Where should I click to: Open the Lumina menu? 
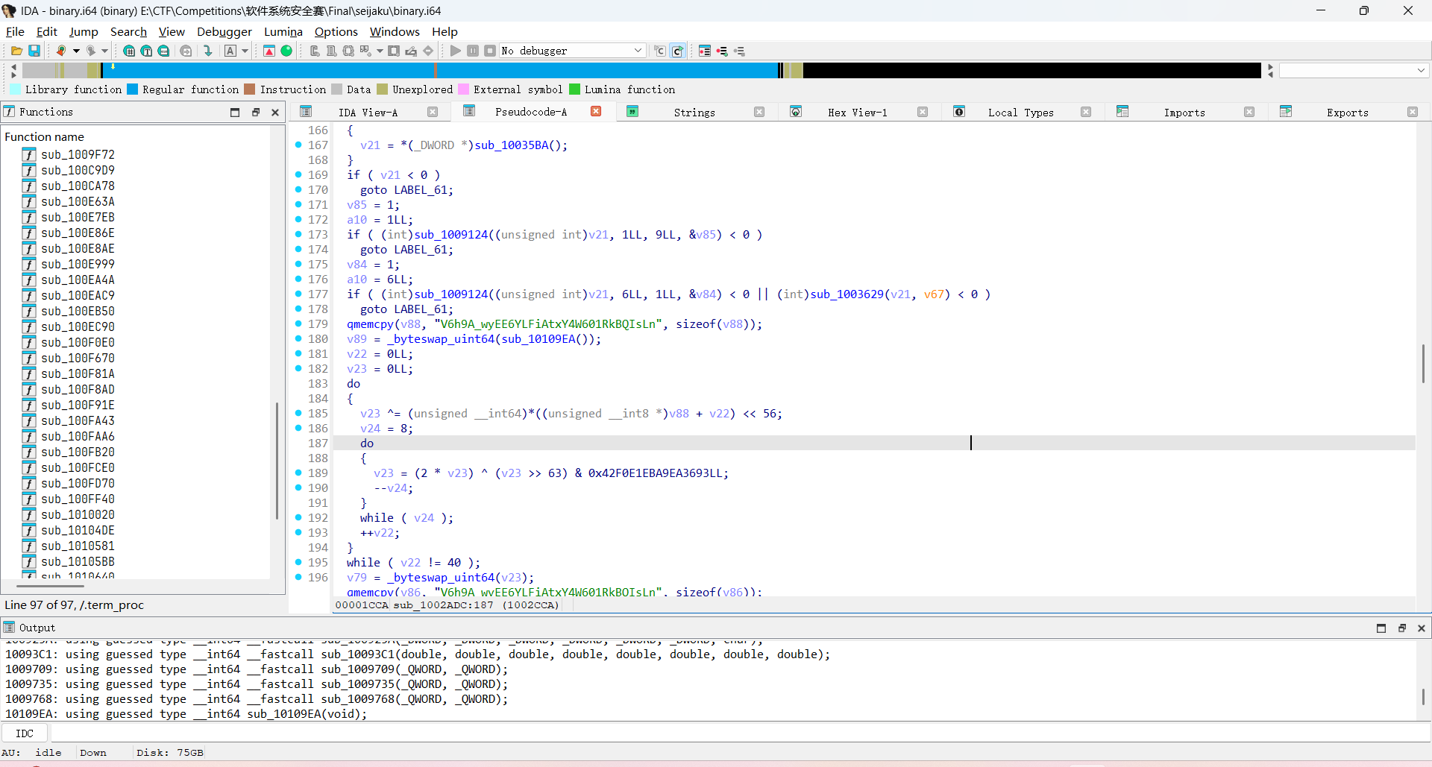283,31
